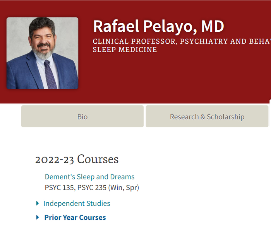Click the MD suffix in the name heading
Viewport: 271px width, 234px height.
(213, 26)
